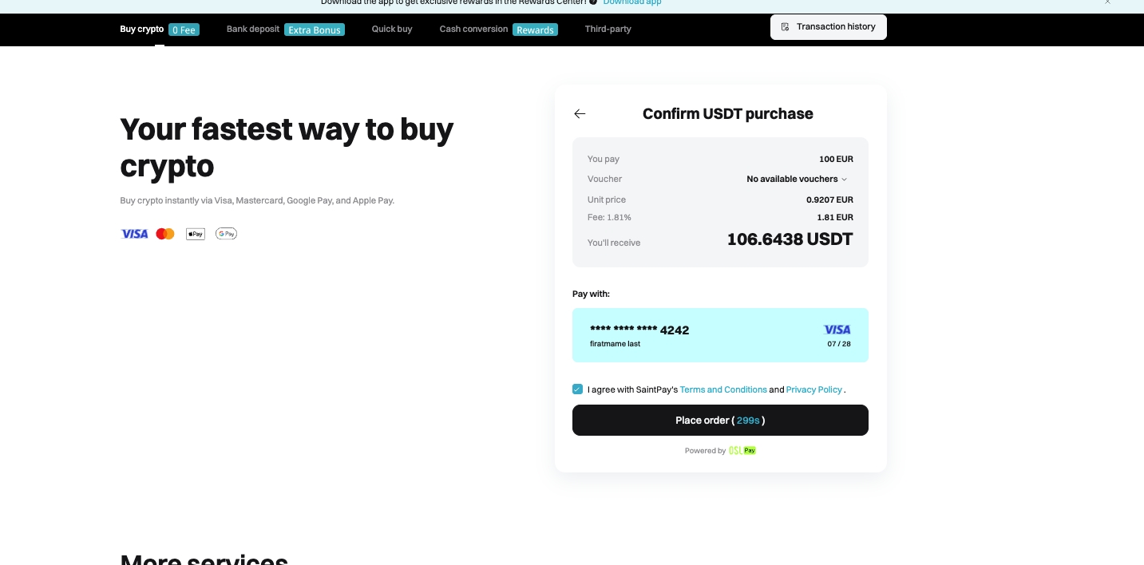
Task: Go to the Quick buy tab
Action: [x=392, y=30]
